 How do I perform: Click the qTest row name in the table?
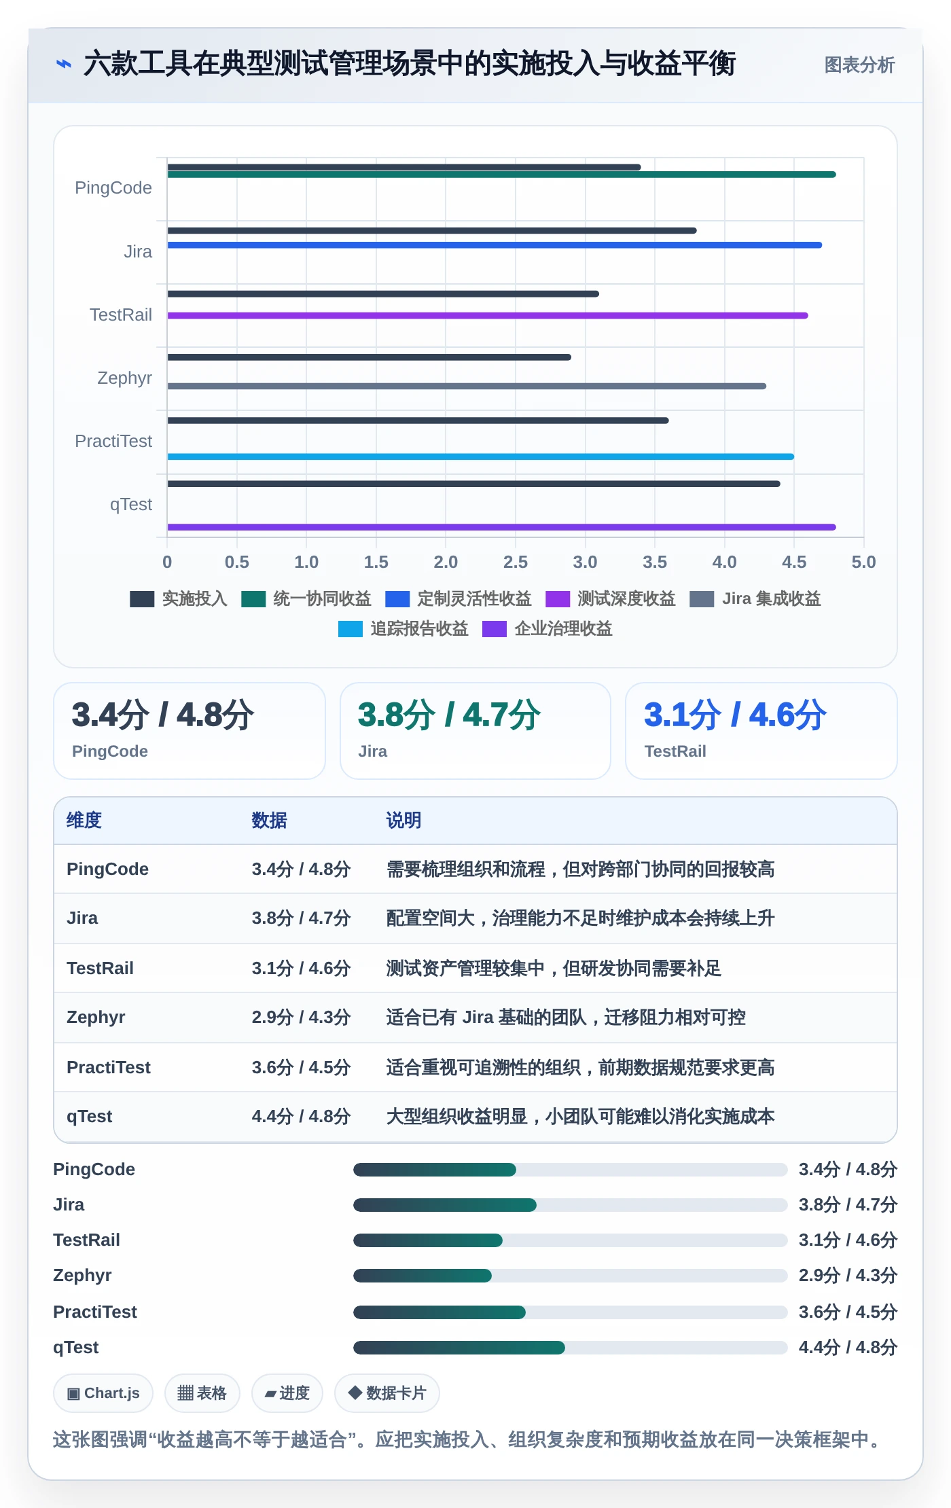(x=89, y=1117)
